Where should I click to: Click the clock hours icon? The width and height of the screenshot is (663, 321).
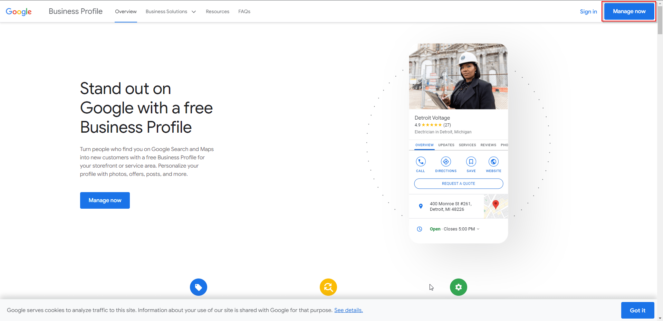coord(420,229)
